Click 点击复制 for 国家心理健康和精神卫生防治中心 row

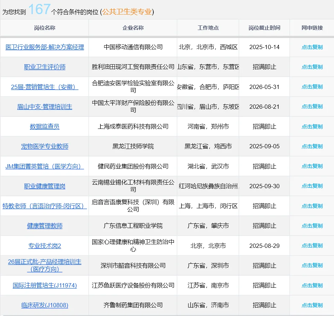(312, 246)
